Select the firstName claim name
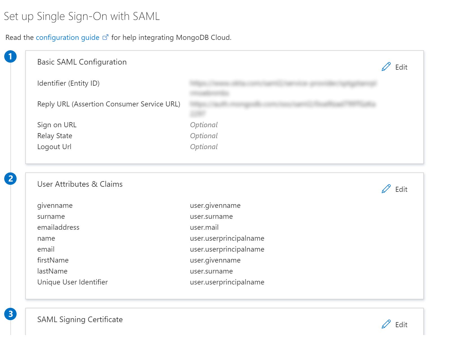Image resolution: width=450 pixels, height=337 pixels. point(53,260)
